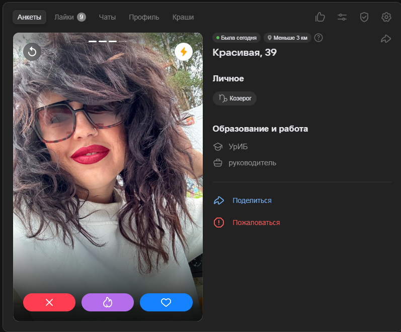Screen dimensions: 401x332
Task: Click the УрИБ education entry
Action: coord(238,147)
